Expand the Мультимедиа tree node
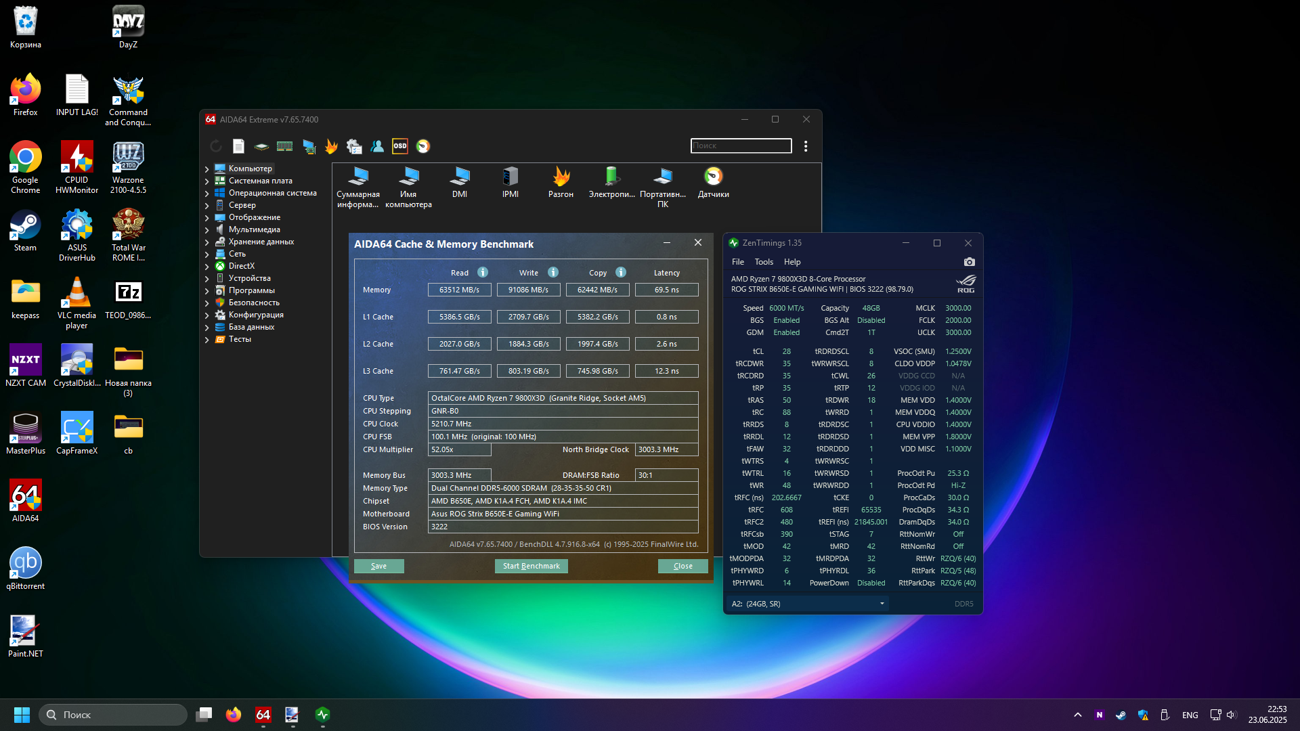1300x731 pixels. [x=207, y=230]
